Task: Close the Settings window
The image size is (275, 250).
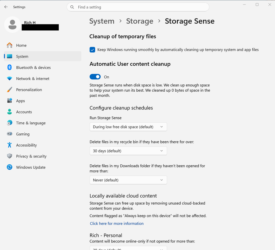Action: click(270, 4)
